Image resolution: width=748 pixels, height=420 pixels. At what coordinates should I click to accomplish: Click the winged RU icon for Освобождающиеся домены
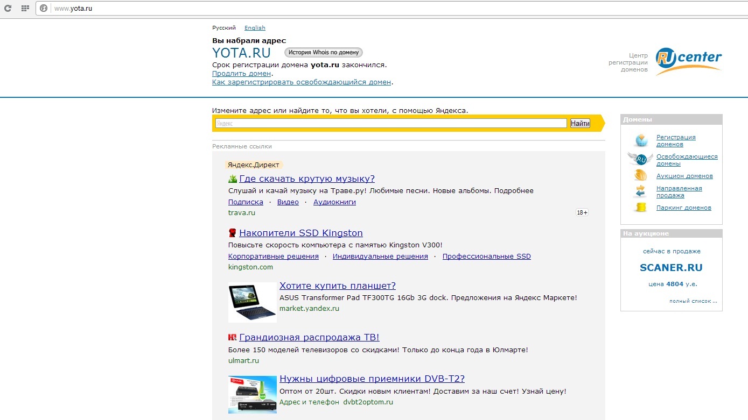pos(641,159)
